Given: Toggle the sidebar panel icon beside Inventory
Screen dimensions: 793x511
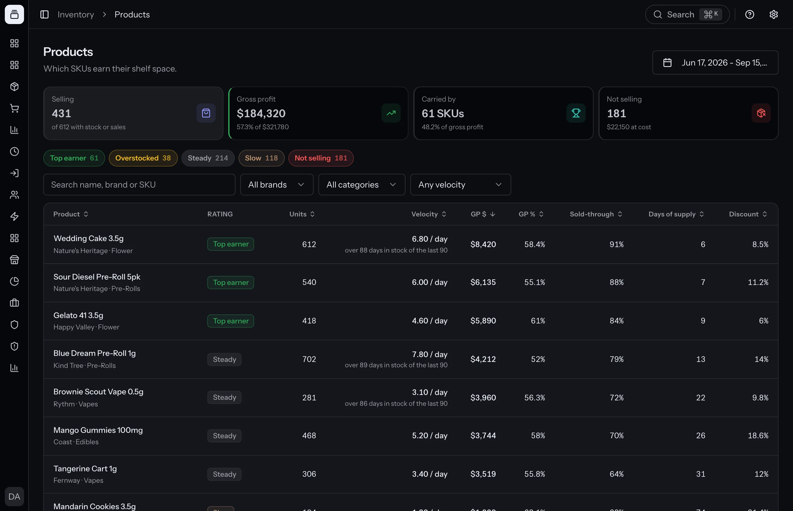Looking at the screenshot, I should pos(44,14).
